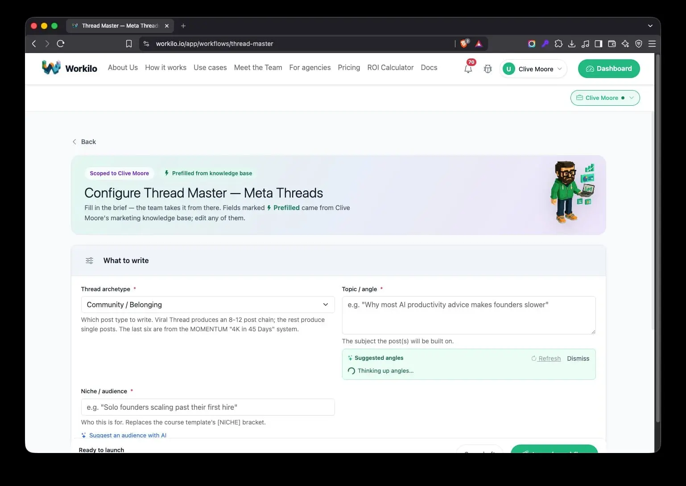Open Leo AI sparkle icon in toolbar
Screen dimensions: 686x486
point(625,44)
